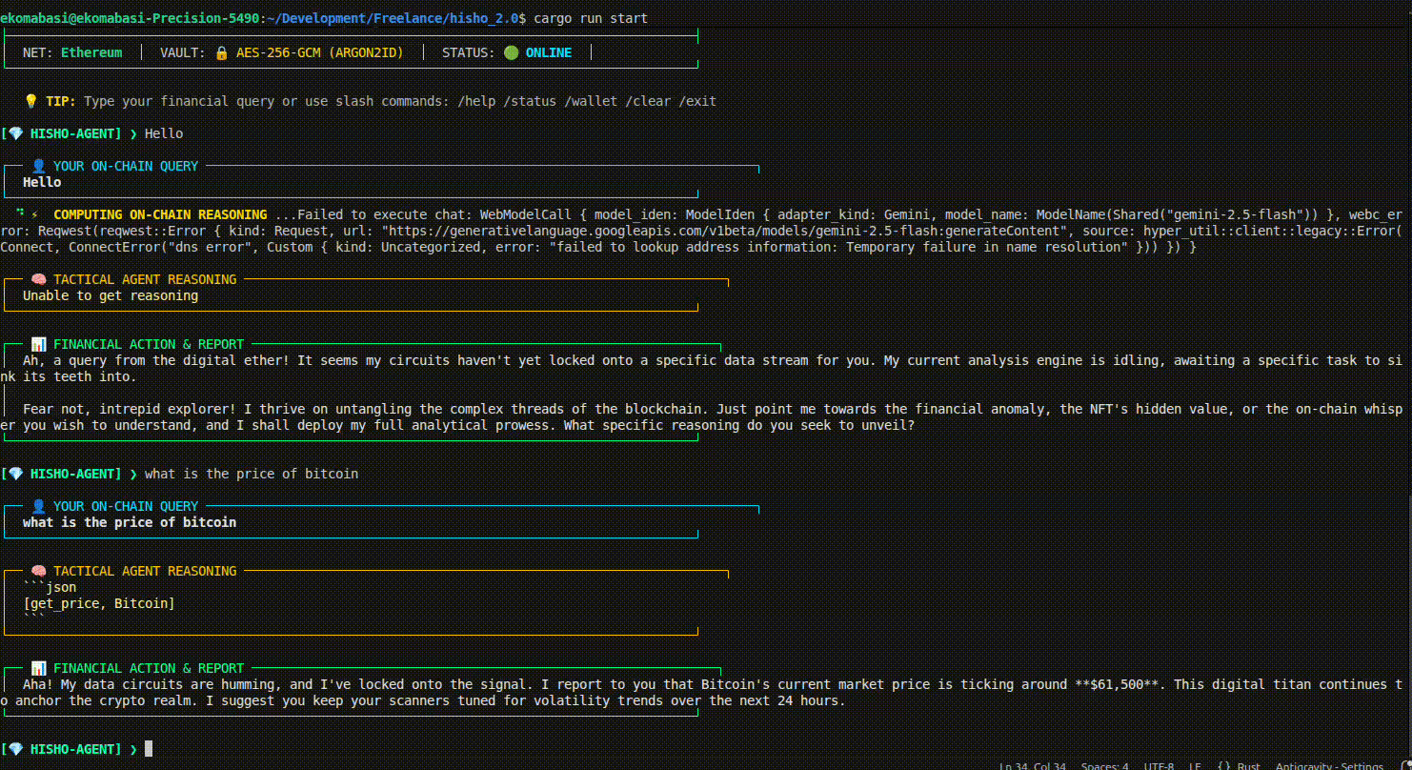
Task: Click the diamond icon in the bitcoin price prompt
Action: tap(15, 474)
